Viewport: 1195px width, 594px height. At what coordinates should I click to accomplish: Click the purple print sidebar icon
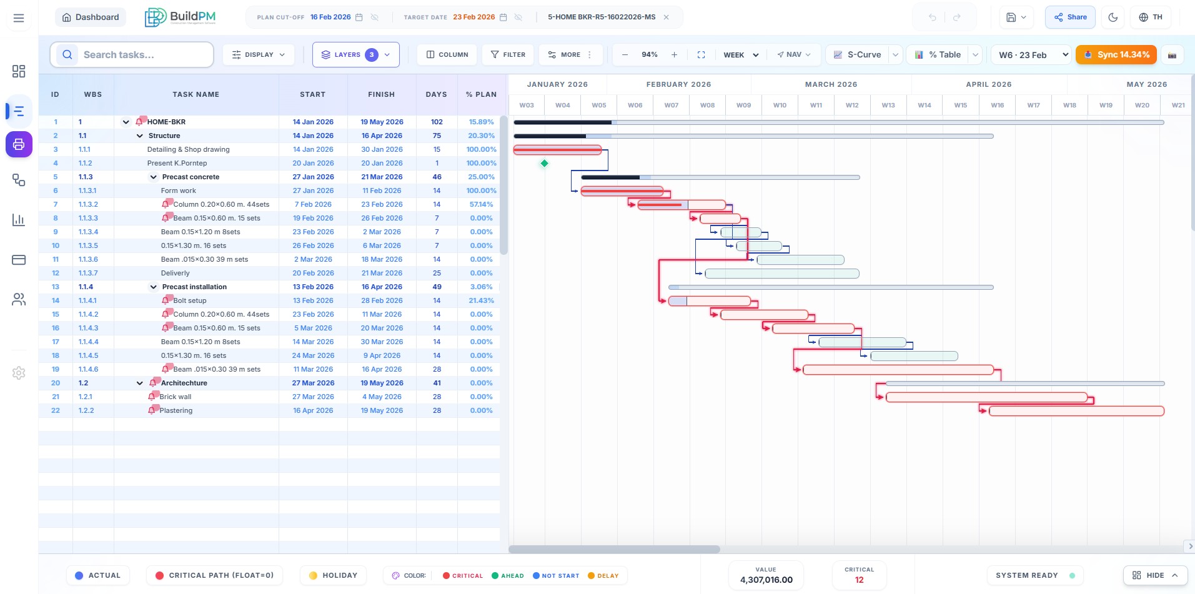19,144
